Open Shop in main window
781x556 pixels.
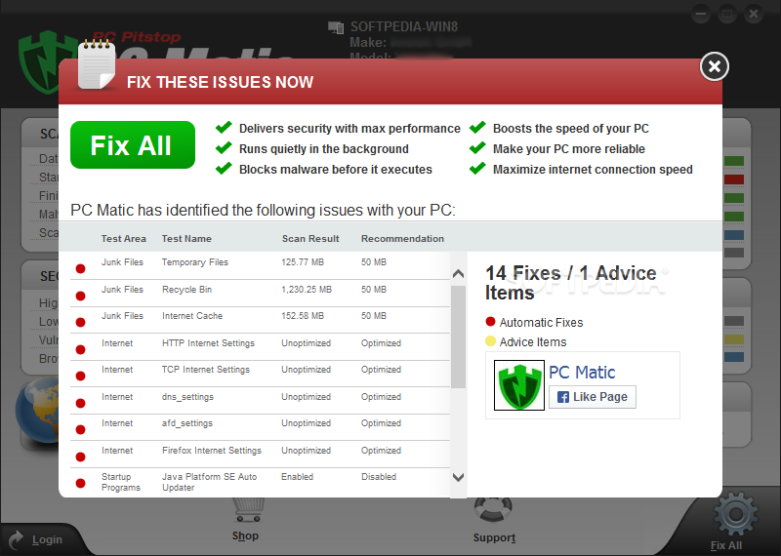coord(245,536)
